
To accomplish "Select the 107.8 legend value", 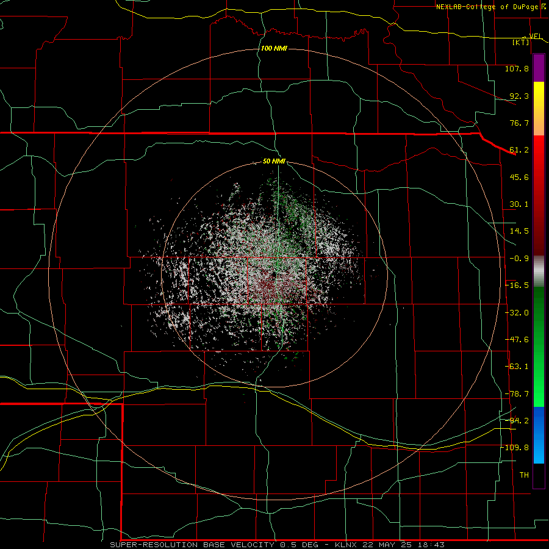I will pyautogui.click(x=517, y=68).
